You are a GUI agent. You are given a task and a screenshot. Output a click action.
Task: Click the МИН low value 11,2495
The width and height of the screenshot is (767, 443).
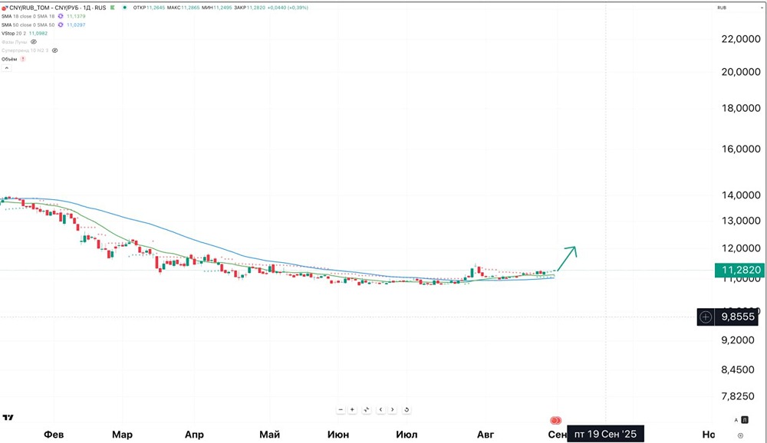(x=222, y=8)
